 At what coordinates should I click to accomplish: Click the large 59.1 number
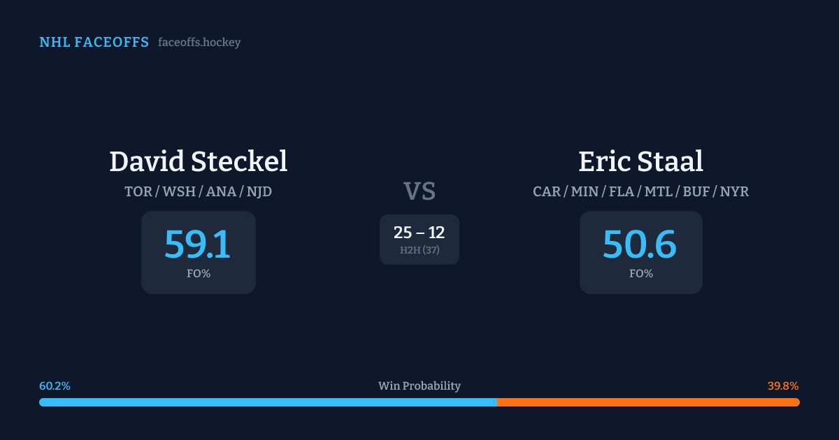tap(198, 244)
